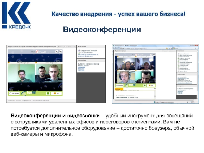Go back in the Internet Explorer window
The image size is (204, 153).
pyautogui.click(x=114, y=48)
